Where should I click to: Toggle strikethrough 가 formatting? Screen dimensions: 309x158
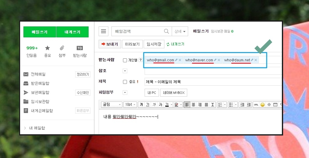click(161, 105)
